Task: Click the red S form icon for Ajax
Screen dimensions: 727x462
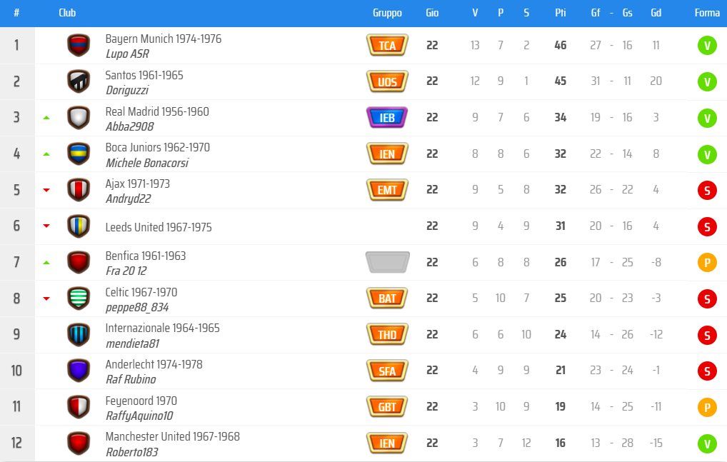Action: coord(707,191)
